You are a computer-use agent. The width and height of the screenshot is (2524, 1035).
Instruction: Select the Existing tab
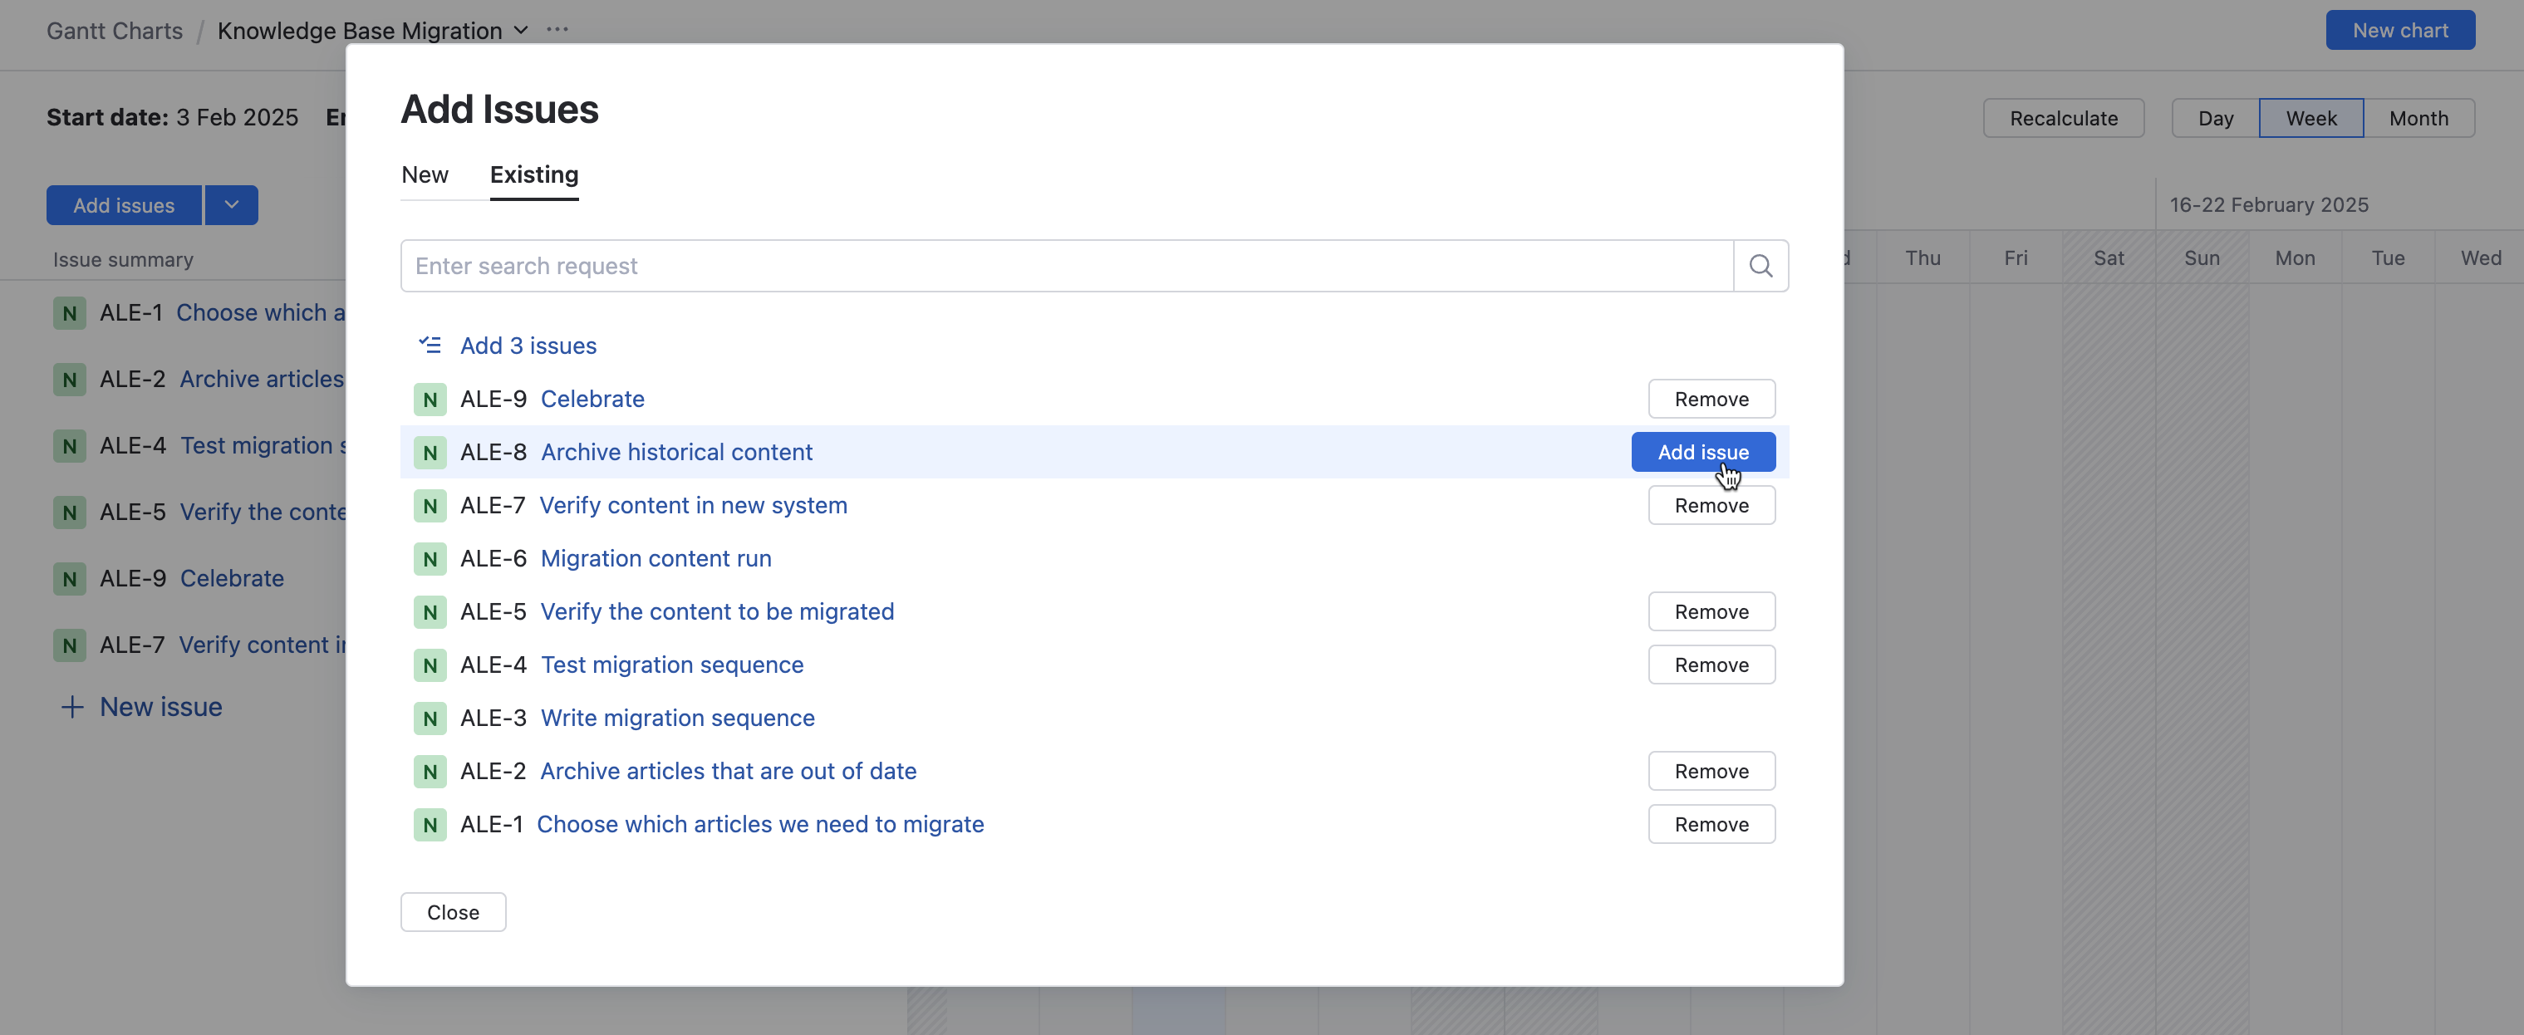click(534, 174)
